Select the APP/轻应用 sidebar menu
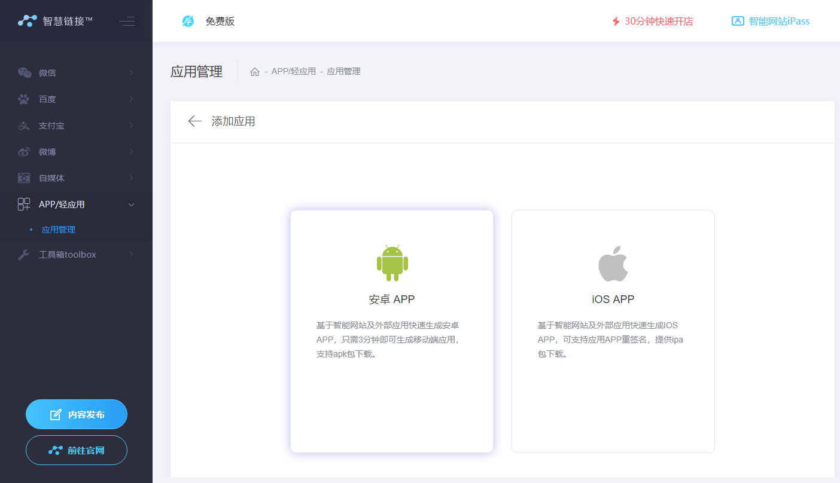 pos(76,204)
